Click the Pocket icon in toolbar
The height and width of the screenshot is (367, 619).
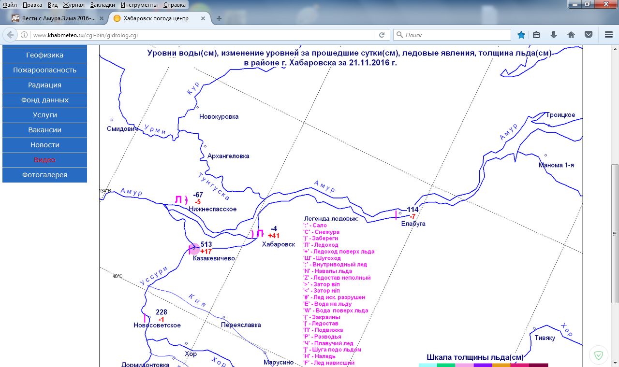[589, 35]
